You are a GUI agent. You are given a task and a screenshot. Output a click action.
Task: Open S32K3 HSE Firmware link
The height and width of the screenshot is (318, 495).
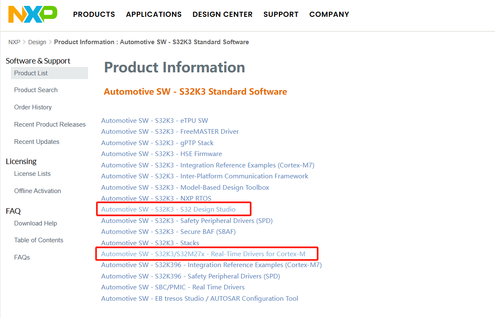[162, 154]
